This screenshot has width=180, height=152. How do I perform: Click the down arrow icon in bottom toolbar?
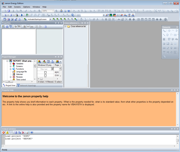click(134, 19)
